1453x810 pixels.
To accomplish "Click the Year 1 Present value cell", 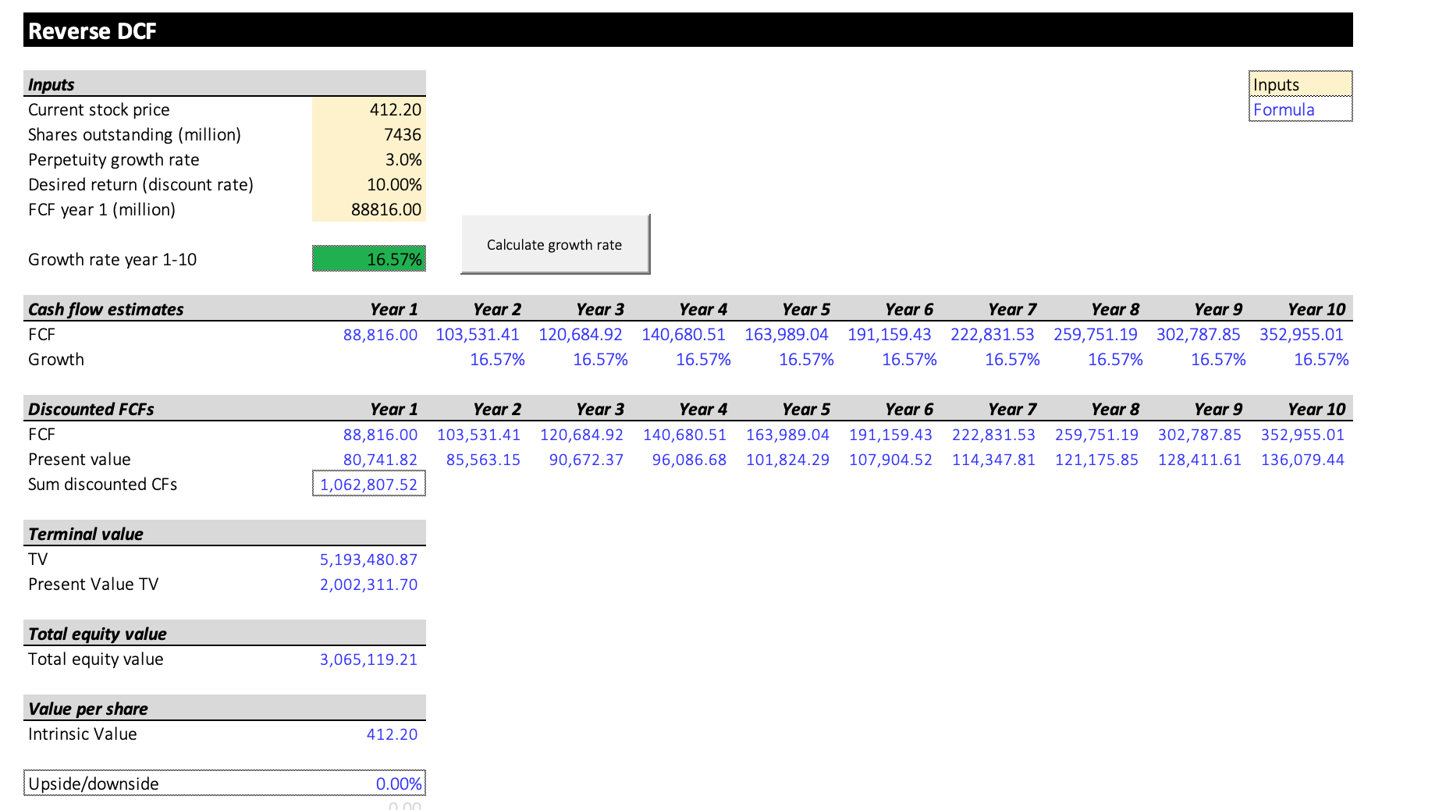I will (382, 459).
